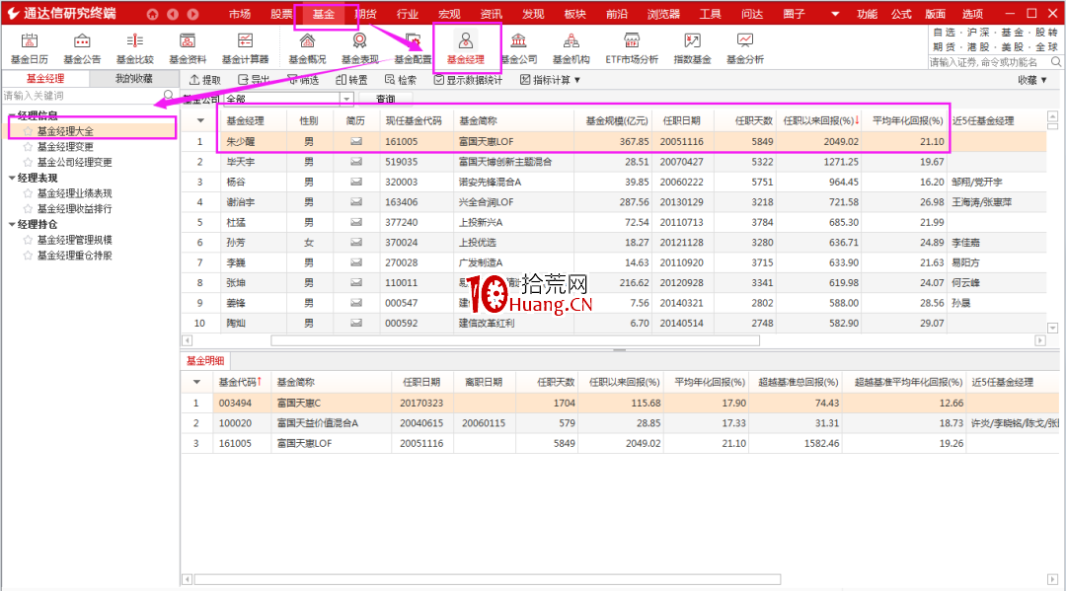The image size is (1066, 591).
Task: Open the column menu arrow in manager table
Action: point(199,121)
